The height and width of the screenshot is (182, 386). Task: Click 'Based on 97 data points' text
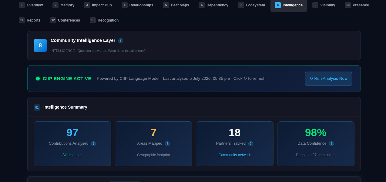[316, 155]
